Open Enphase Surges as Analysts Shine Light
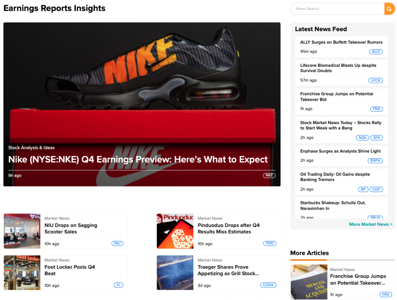397x300 pixels. coord(340,151)
